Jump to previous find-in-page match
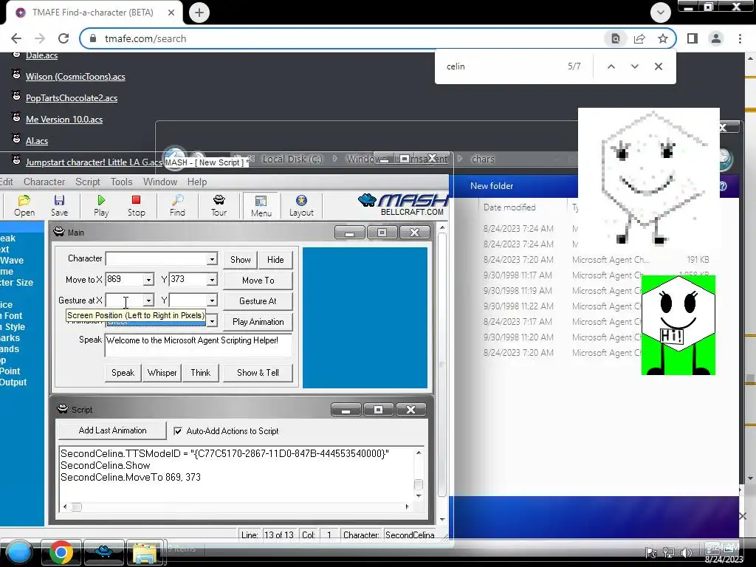This screenshot has width=756, height=567. [611, 66]
